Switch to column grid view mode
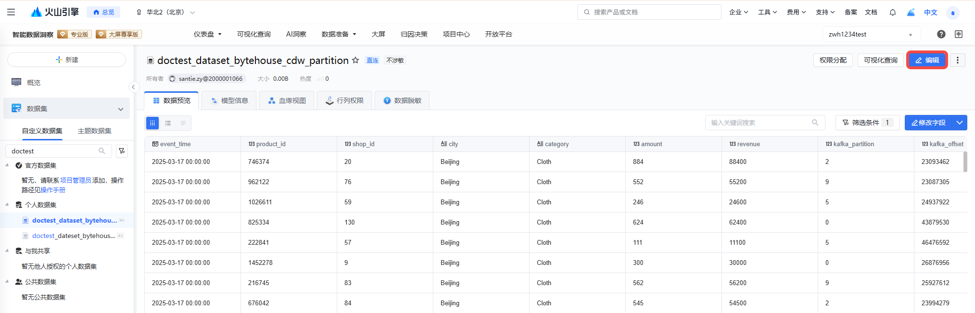This screenshot has height=313, width=975. (152, 123)
